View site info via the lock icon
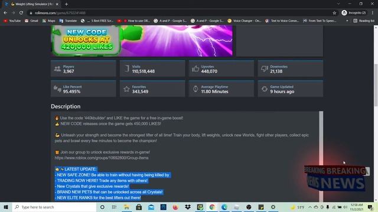 click(x=31, y=13)
